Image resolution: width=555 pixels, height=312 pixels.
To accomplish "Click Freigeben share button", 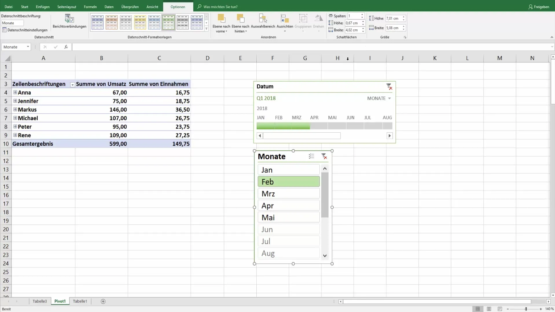I will pos(539,7).
